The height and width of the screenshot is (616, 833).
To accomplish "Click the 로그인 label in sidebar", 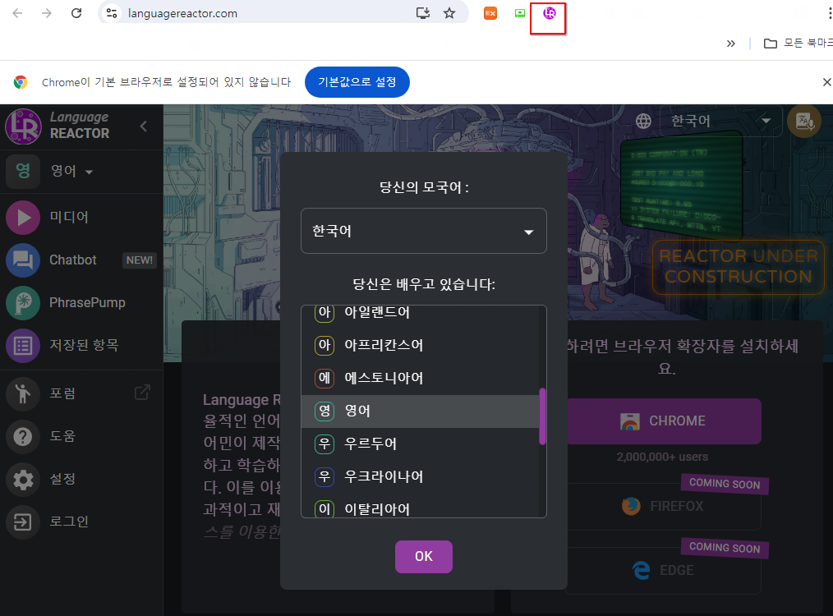I will tap(69, 522).
